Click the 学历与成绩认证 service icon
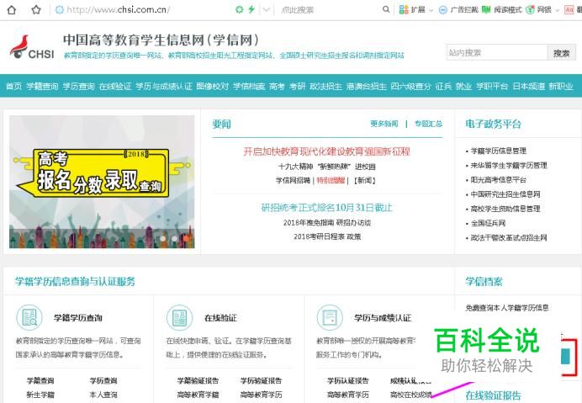This screenshot has height=403, width=582. [330, 317]
